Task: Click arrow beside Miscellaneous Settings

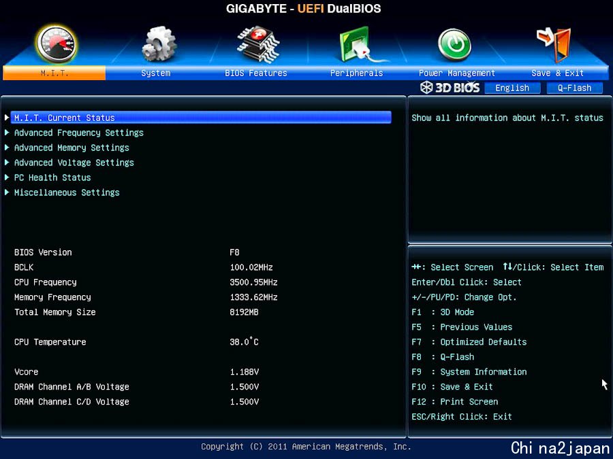Action: [7, 192]
